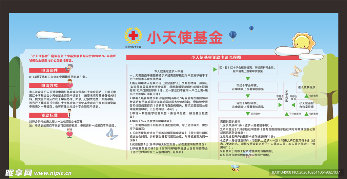Click the 省红十字会审核 flow box
The height and width of the screenshot is (179, 347).
point(248,105)
